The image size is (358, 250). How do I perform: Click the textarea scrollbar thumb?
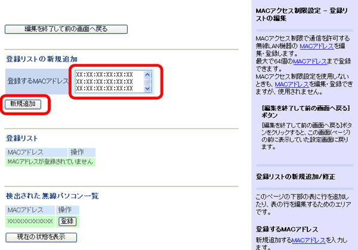point(148,82)
